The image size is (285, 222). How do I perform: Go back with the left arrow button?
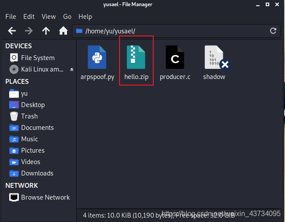coord(12,31)
